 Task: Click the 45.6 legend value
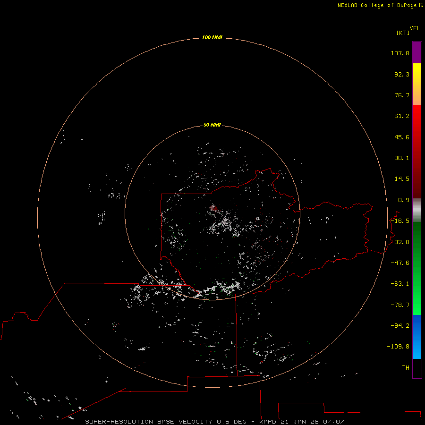(x=402, y=137)
